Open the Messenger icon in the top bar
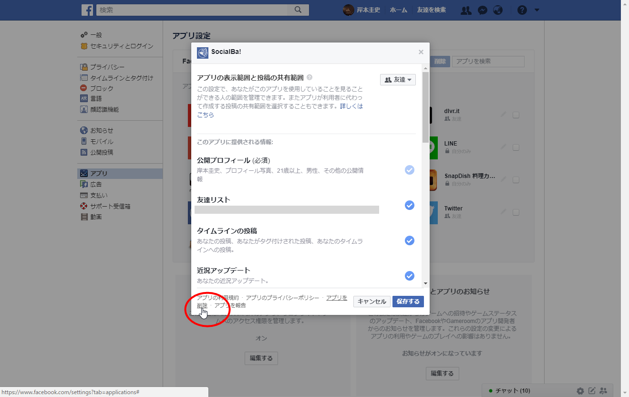The height and width of the screenshot is (397, 629). [483, 10]
